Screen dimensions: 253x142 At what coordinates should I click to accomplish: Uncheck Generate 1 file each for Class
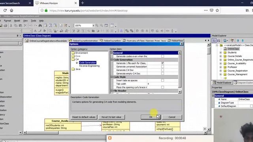pyautogui.click(x=162, y=63)
